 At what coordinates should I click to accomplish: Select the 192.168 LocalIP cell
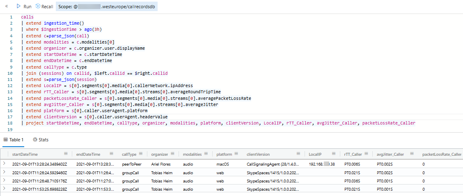[x=322, y=164]
